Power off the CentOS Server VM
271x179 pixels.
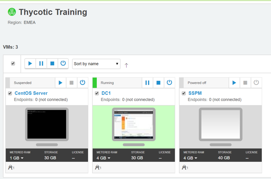coord(83,83)
